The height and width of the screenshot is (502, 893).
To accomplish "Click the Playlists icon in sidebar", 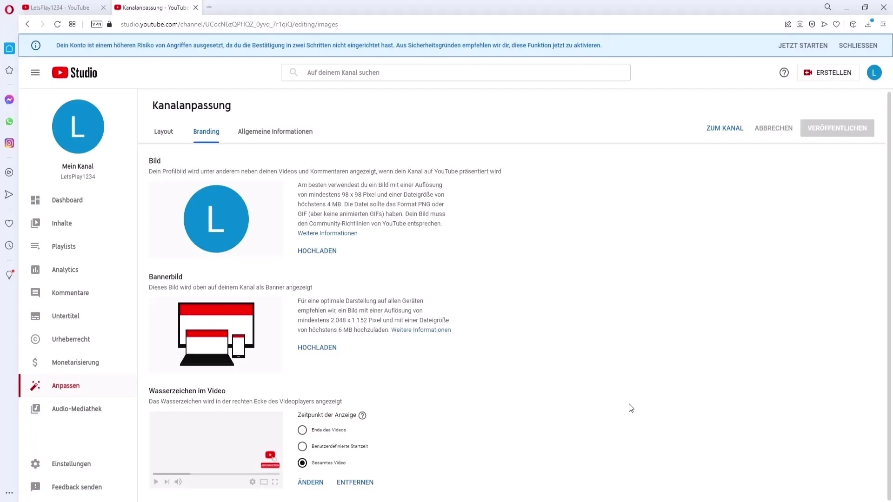I will pyautogui.click(x=35, y=246).
